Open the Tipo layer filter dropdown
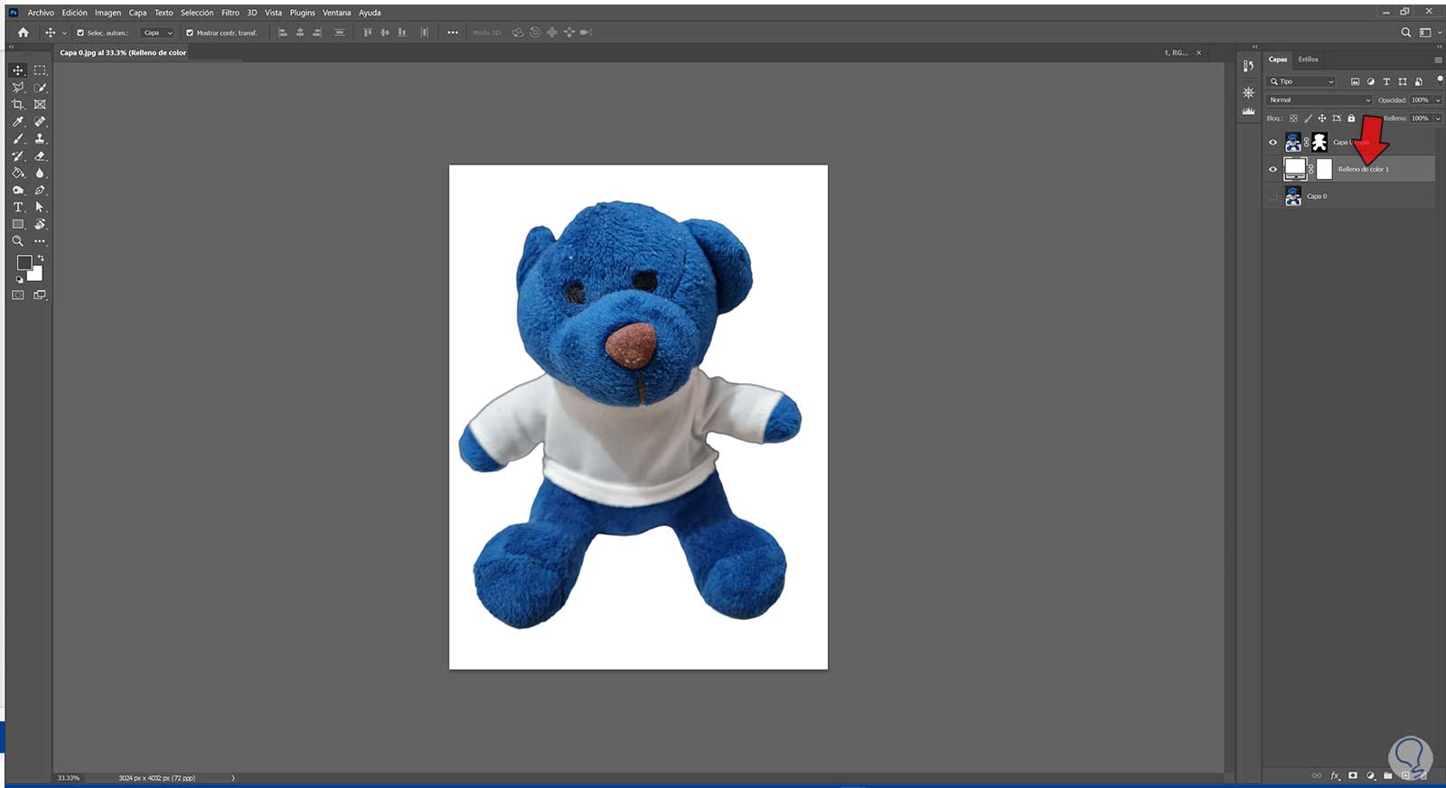 [x=1302, y=81]
